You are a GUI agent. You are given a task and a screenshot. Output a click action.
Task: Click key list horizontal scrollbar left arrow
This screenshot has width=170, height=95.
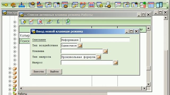tap(21, 88)
